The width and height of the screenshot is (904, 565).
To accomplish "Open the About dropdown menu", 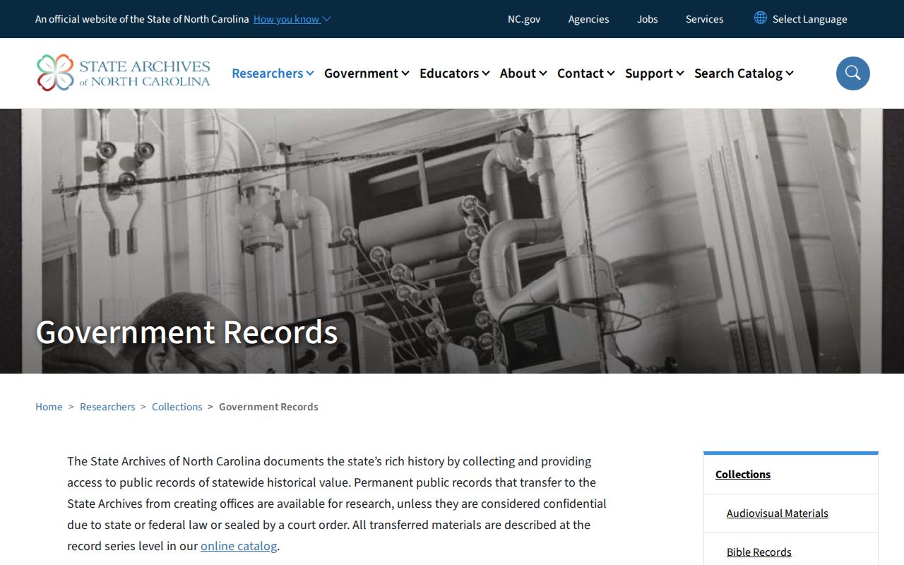I will coord(523,73).
